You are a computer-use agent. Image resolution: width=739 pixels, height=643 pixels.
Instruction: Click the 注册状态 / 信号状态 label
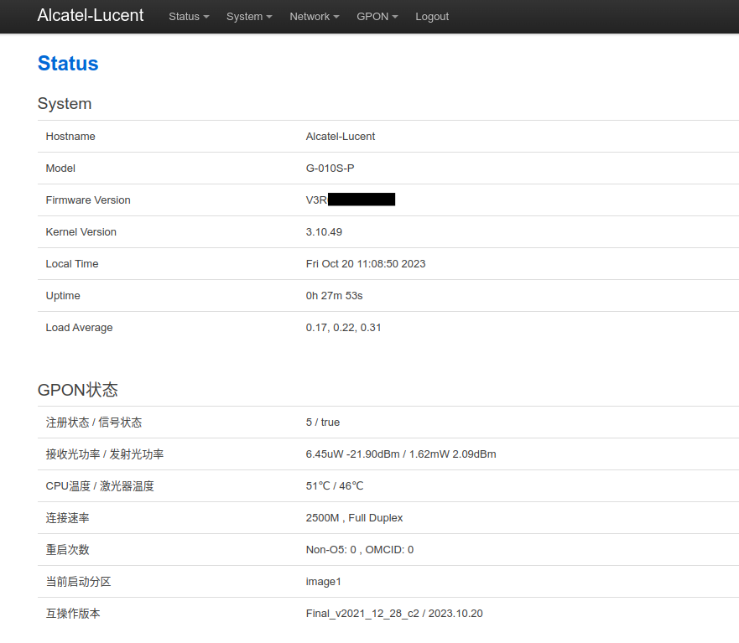coord(94,423)
